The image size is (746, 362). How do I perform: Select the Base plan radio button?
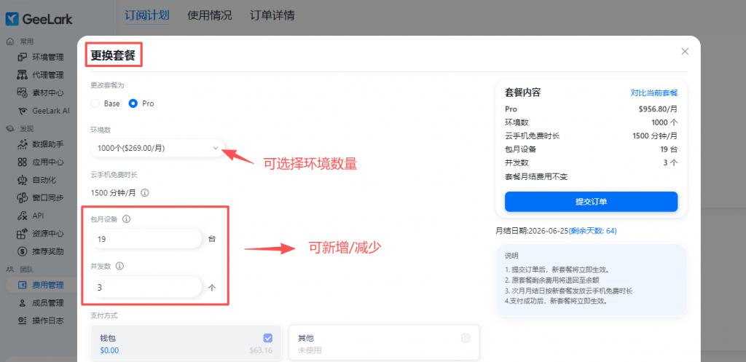pos(95,103)
